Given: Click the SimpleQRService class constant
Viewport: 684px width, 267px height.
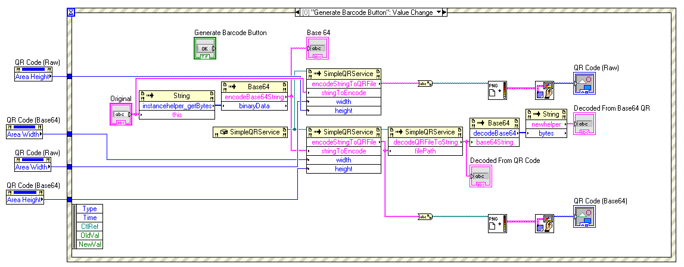Looking at the screenshot, I should pyautogui.click(x=251, y=132).
